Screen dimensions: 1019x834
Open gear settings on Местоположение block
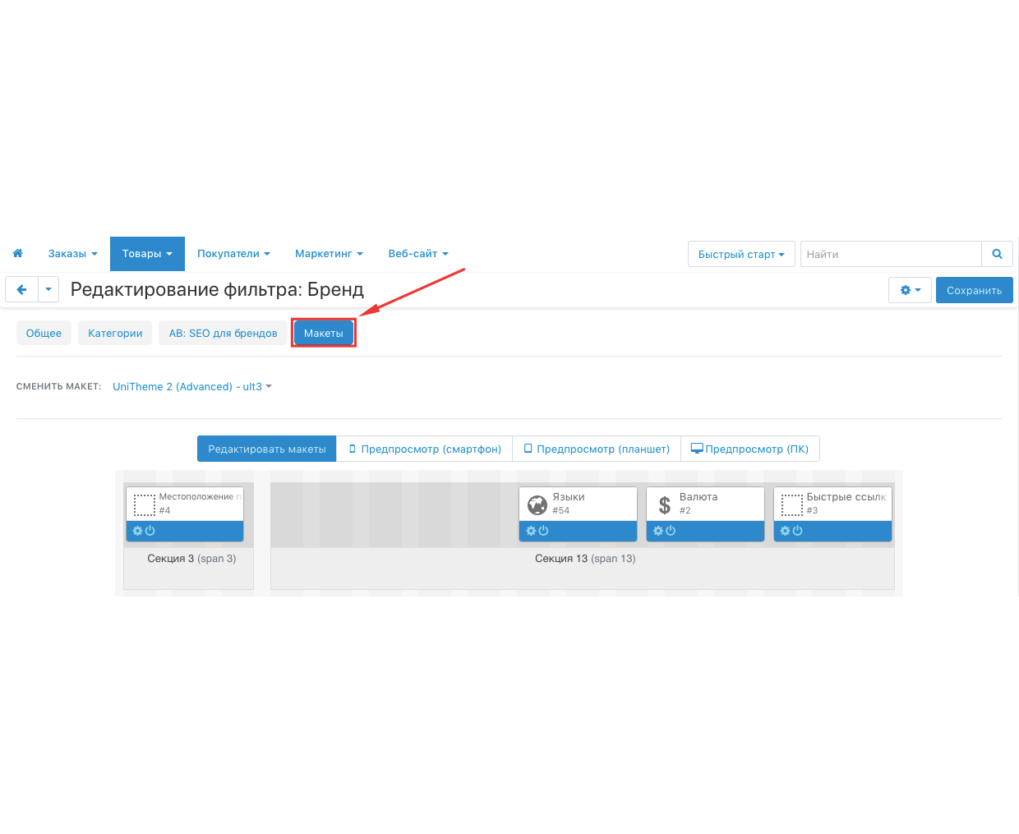click(x=138, y=531)
